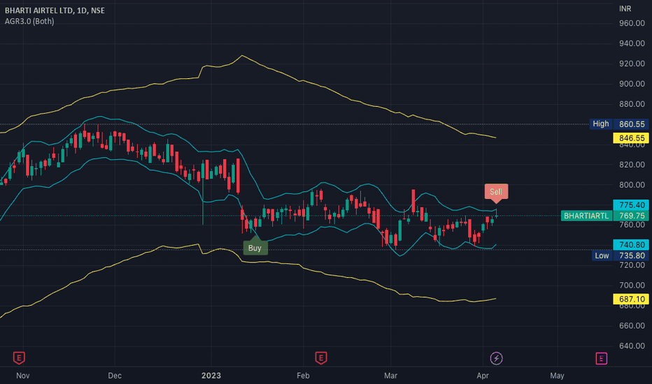Click the BHARTIARTL price label tag

(586, 216)
